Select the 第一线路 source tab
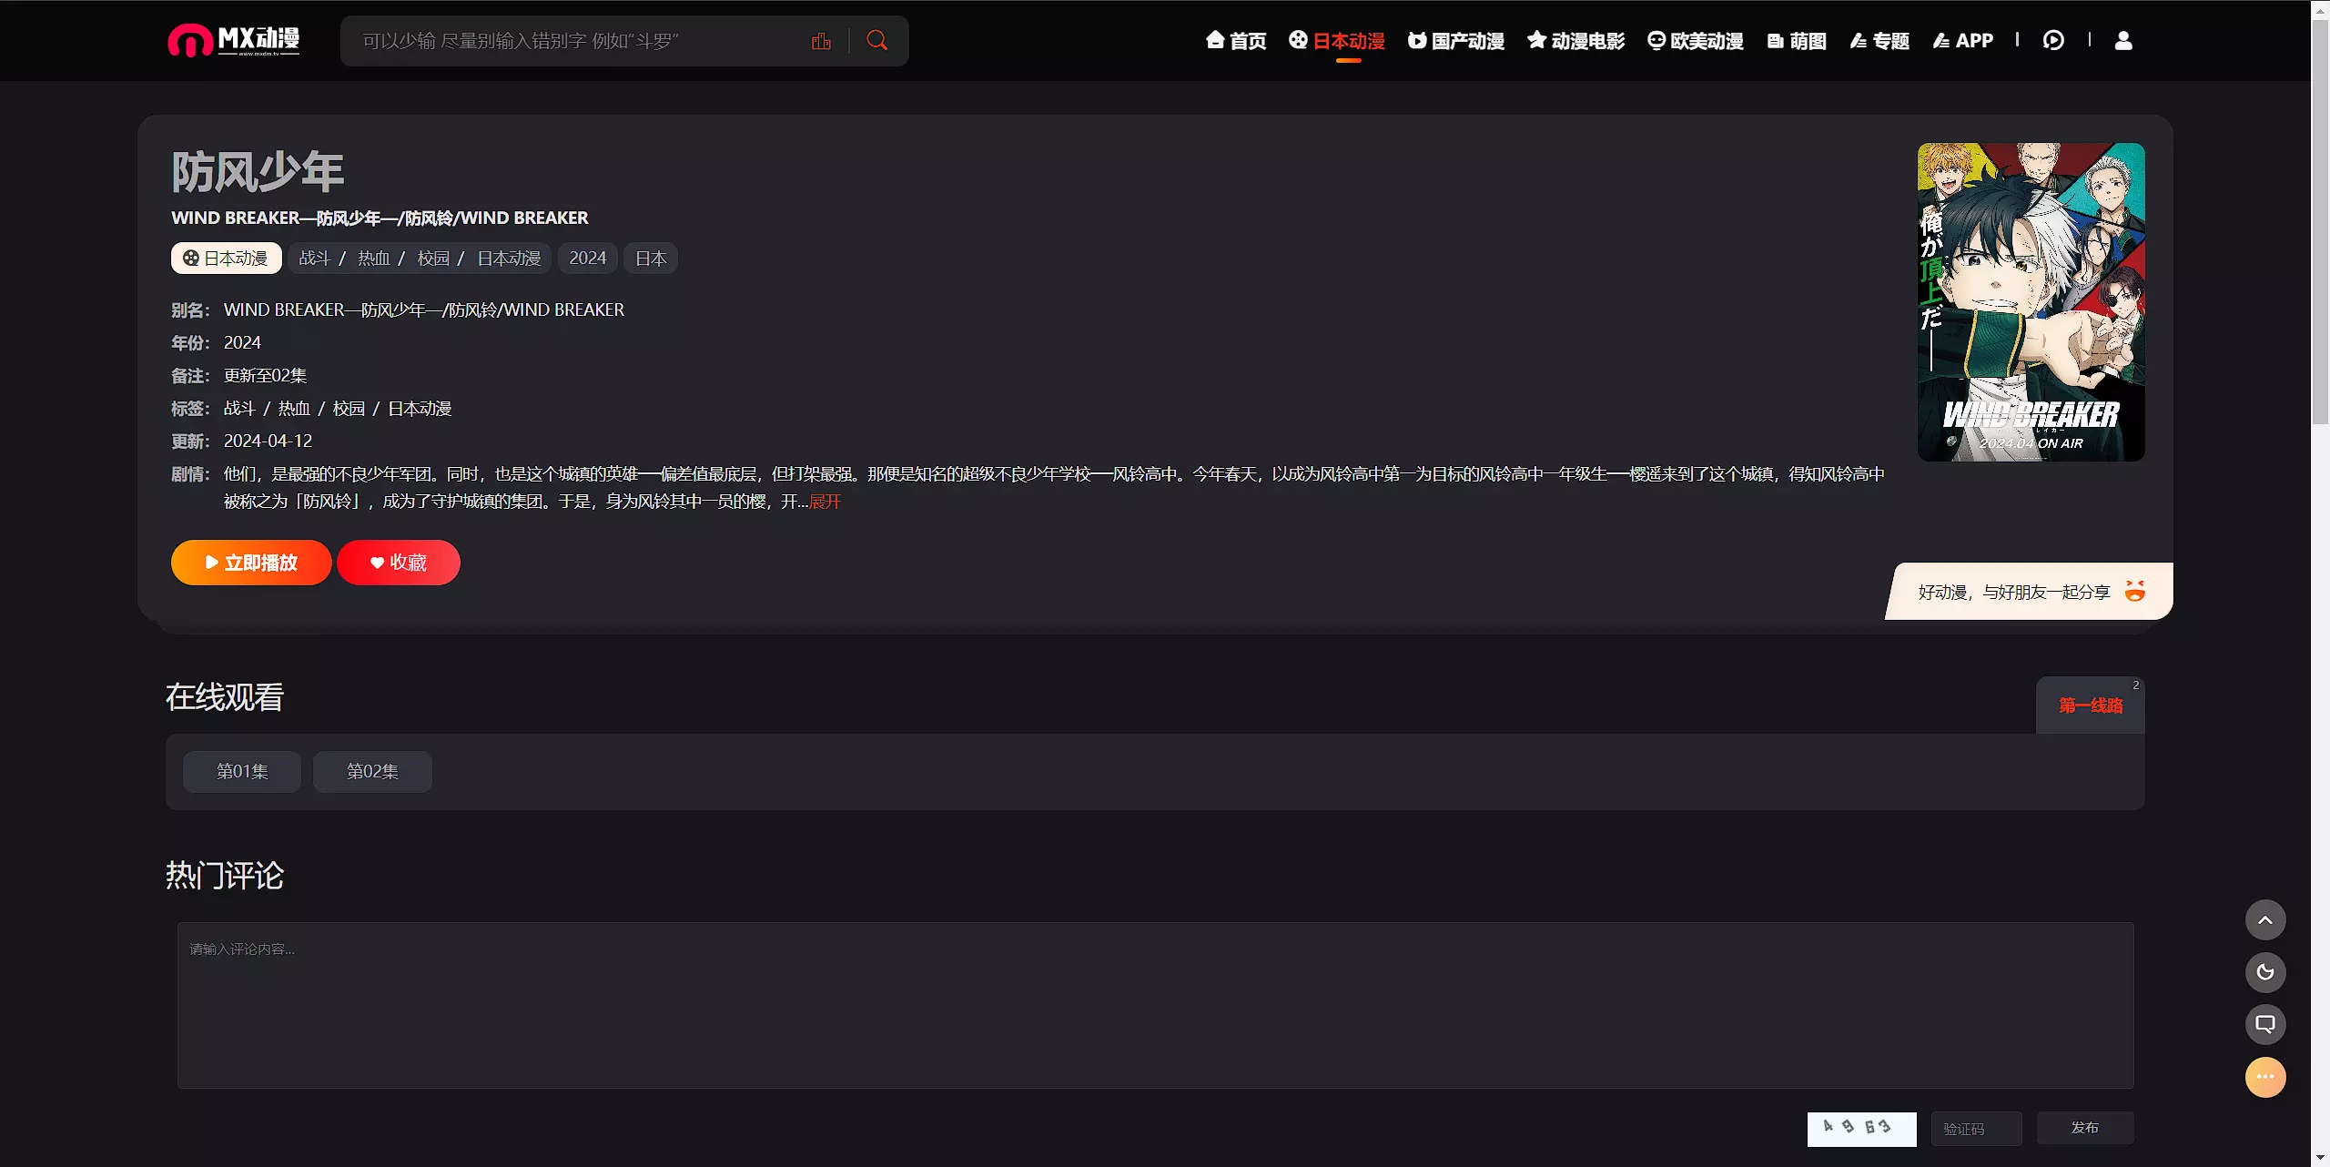The image size is (2330, 1167). [2091, 705]
